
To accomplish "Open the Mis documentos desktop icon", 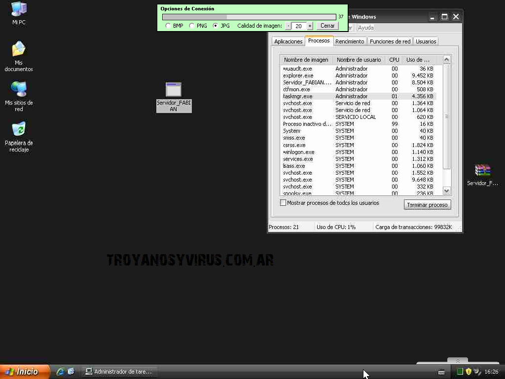I will click(19, 56).
